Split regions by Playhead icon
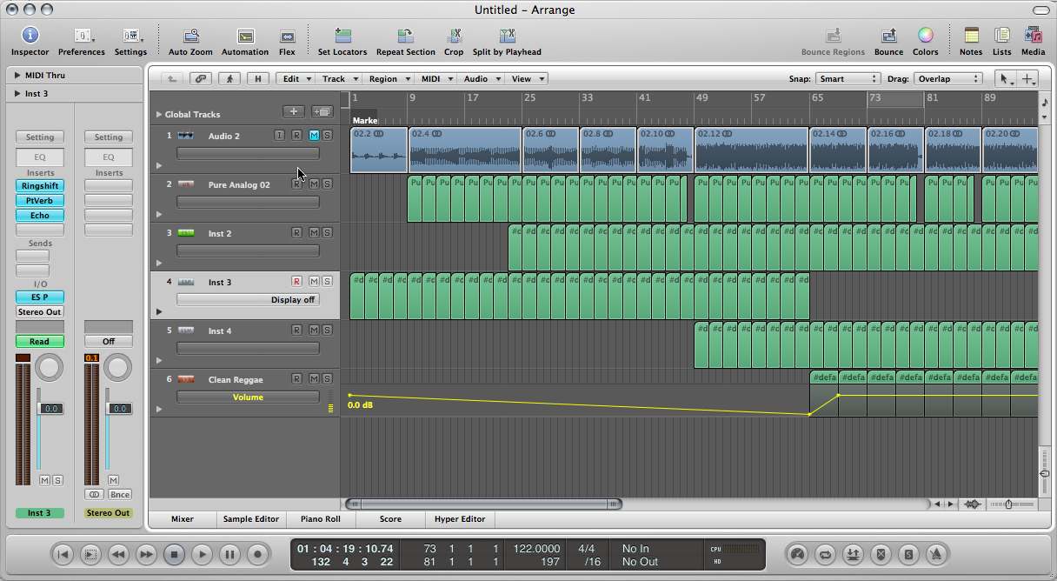Viewport: 1057px width, 581px height. coord(507,37)
